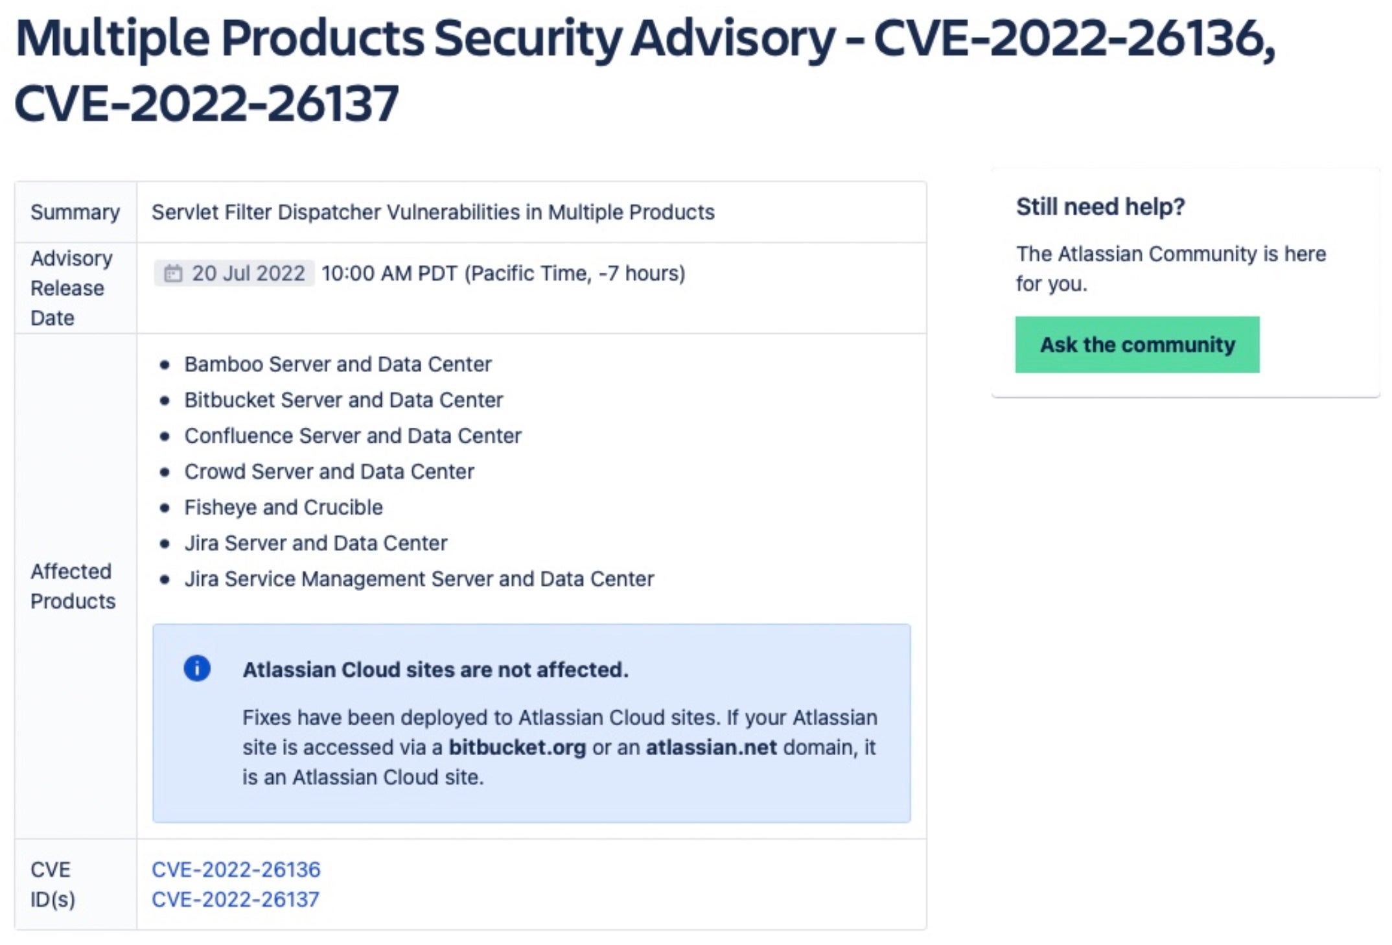This screenshot has width=1392, height=945.
Task: Click the Still need help? heading
Action: click(1100, 207)
